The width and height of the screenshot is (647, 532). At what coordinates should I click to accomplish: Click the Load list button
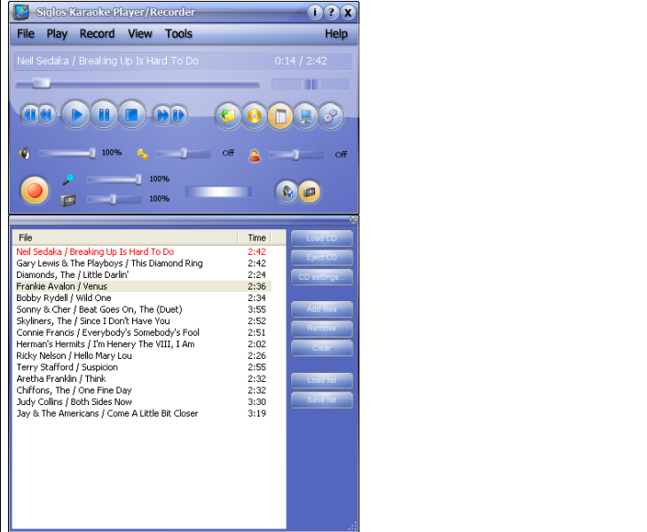coord(322,380)
